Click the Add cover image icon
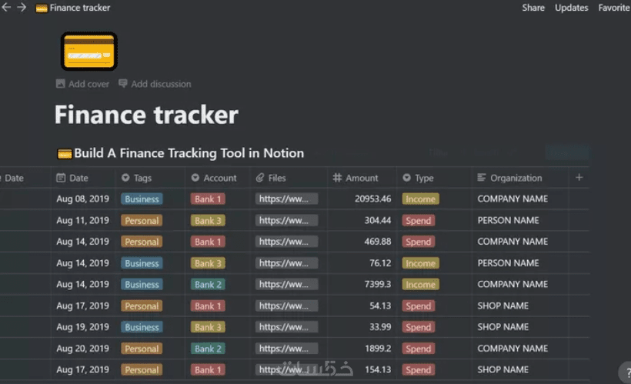Screen dimensions: 631x384 coord(60,84)
